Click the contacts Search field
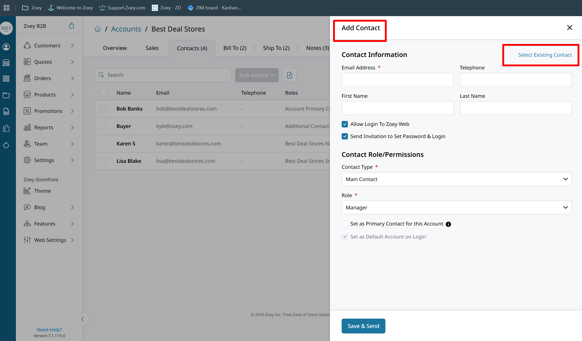The height and width of the screenshot is (341, 582). pos(163,75)
